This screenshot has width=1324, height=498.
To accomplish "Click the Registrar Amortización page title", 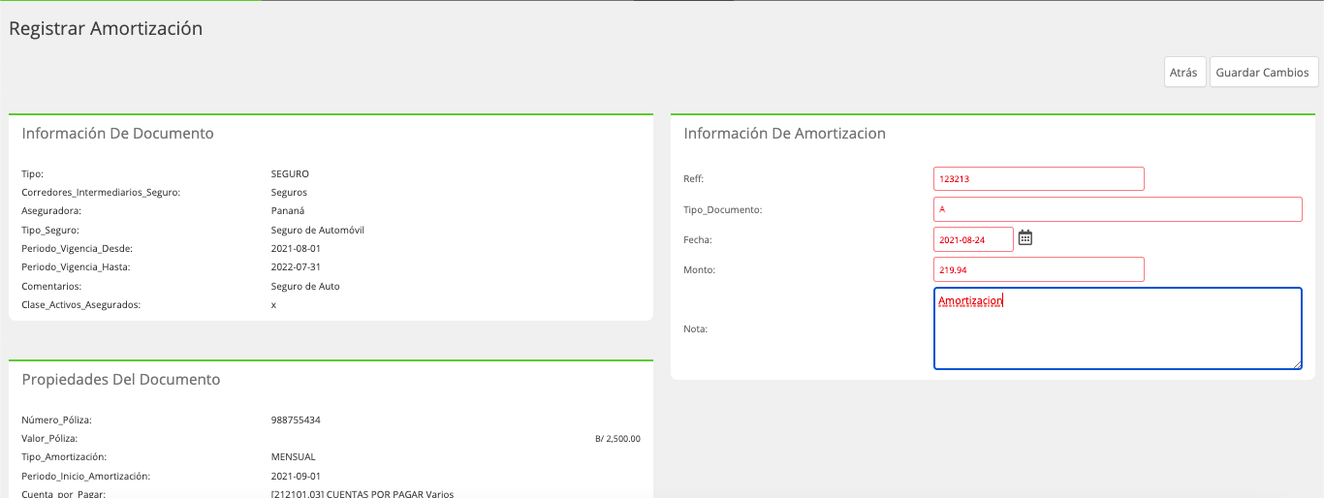I will coord(106,28).
